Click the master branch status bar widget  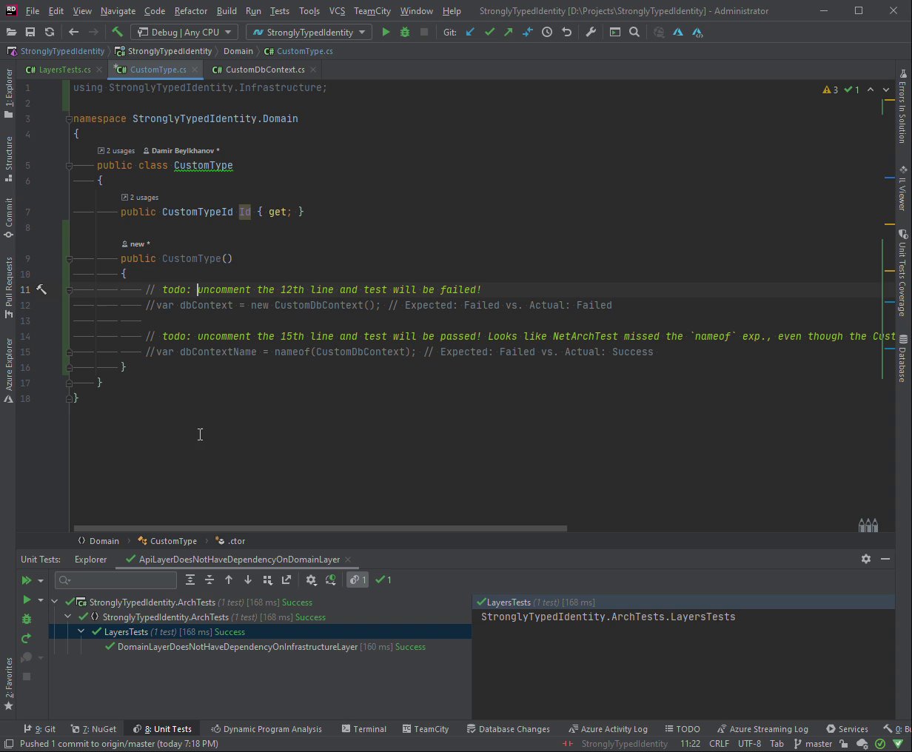(813, 744)
